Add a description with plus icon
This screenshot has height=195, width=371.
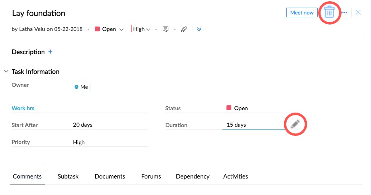tap(50, 52)
